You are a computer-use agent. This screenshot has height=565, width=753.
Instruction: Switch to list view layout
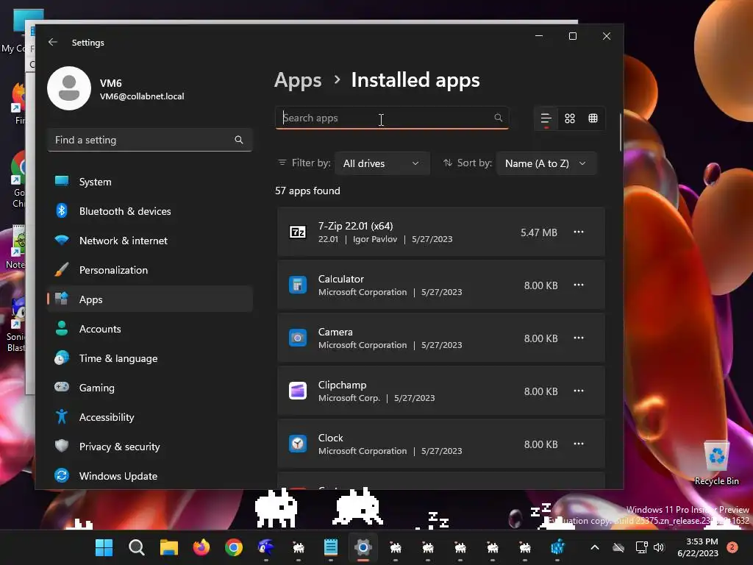(x=546, y=118)
